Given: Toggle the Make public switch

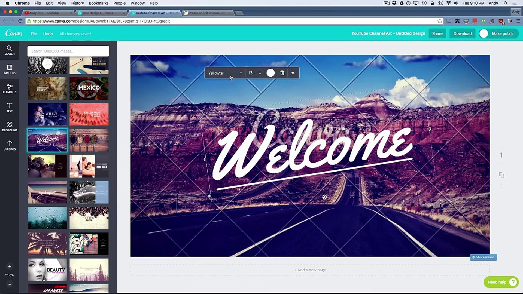Looking at the screenshot, I should pos(484,33).
